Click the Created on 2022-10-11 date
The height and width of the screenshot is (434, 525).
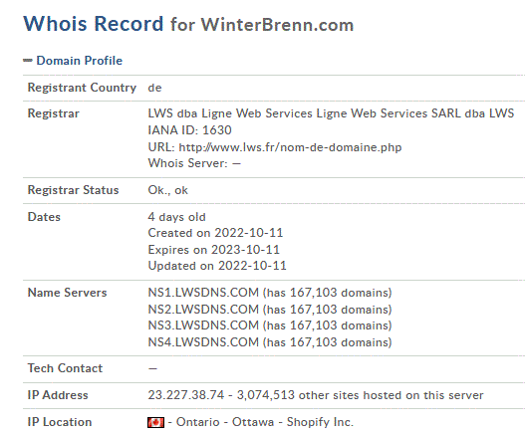215,233
